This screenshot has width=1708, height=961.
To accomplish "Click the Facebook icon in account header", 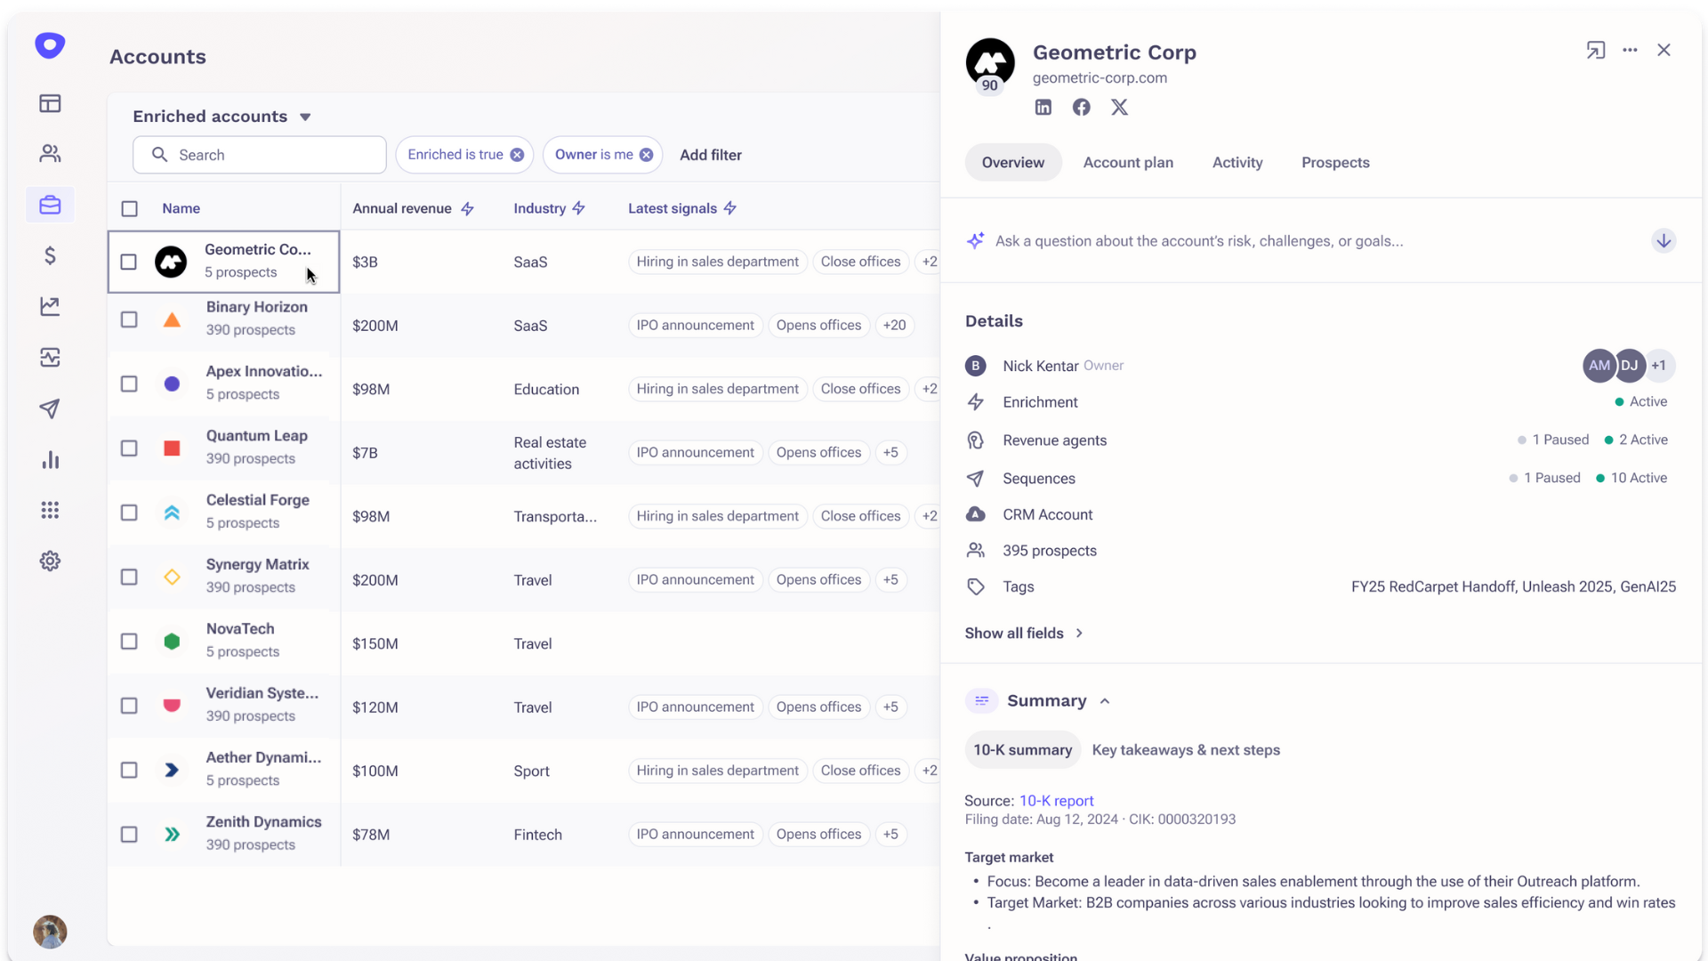I will pyautogui.click(x=1081, y=108).
